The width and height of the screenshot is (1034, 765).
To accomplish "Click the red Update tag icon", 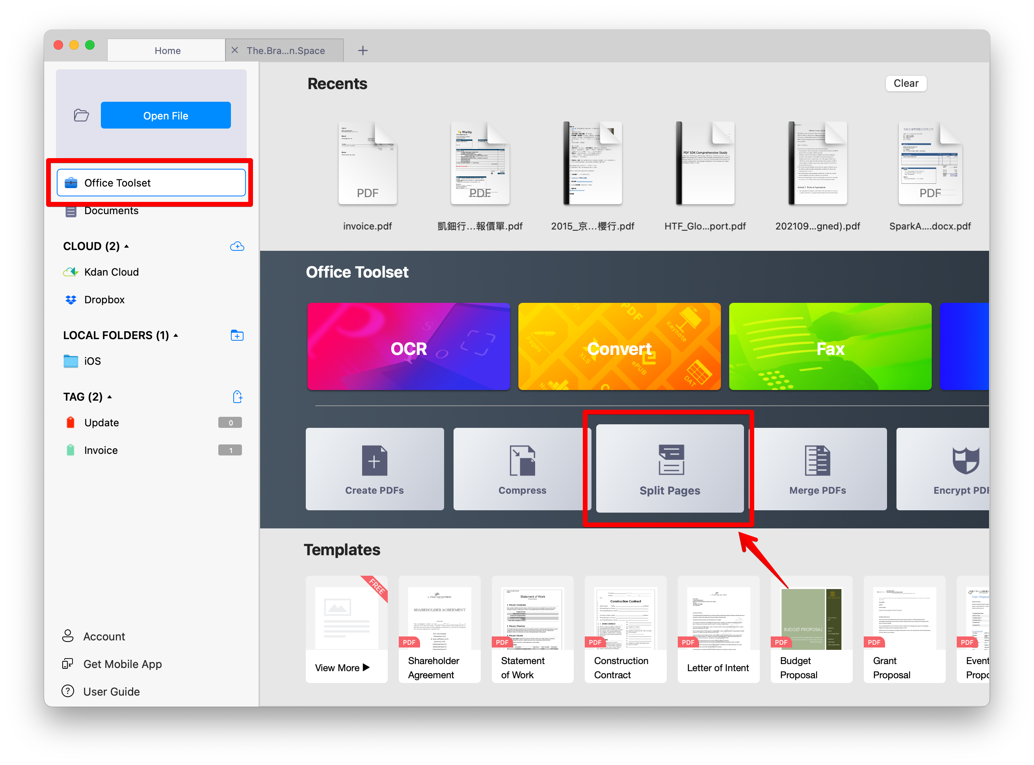I will tap(70, 422).
